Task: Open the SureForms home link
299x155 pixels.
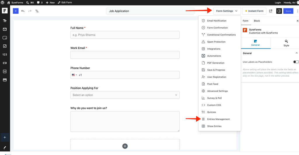Action: pos(15,3)
